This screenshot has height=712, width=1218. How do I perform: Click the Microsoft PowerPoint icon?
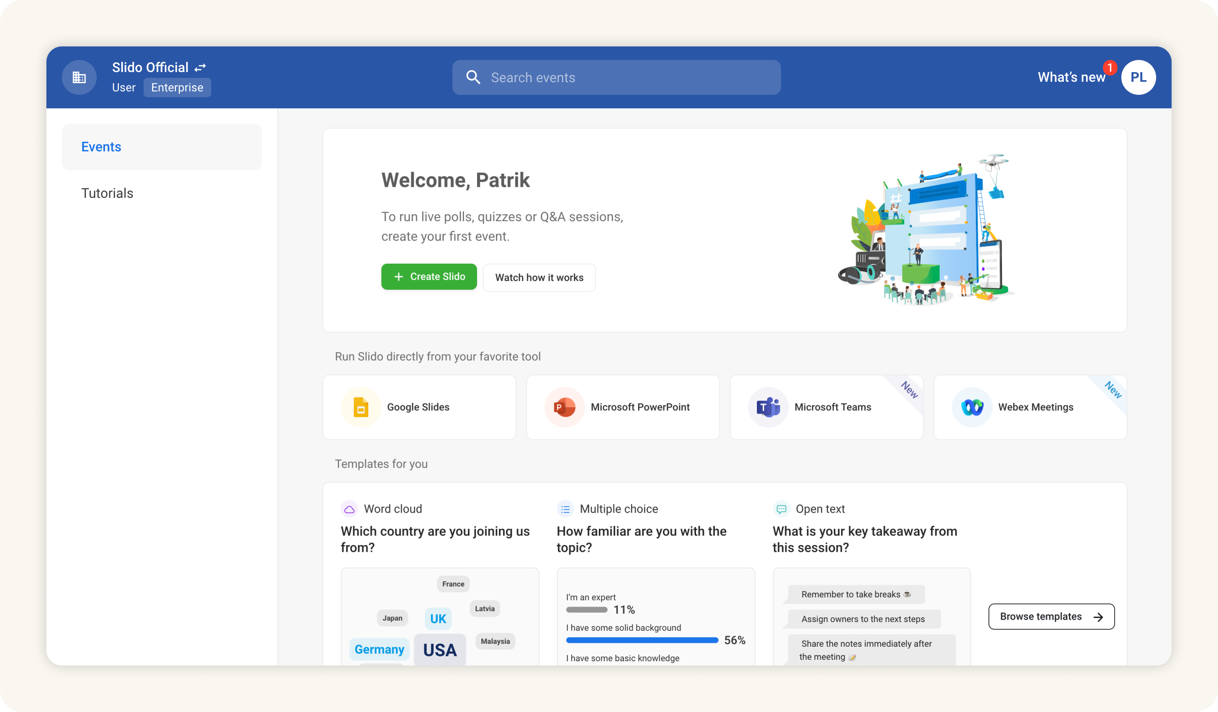tap(565, 407)
